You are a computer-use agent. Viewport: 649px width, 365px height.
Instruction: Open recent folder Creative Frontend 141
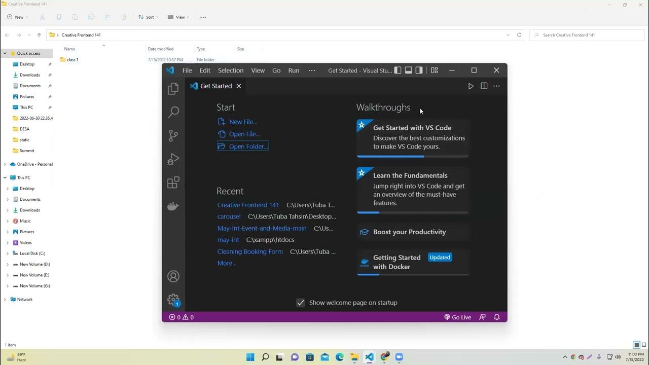248,205
